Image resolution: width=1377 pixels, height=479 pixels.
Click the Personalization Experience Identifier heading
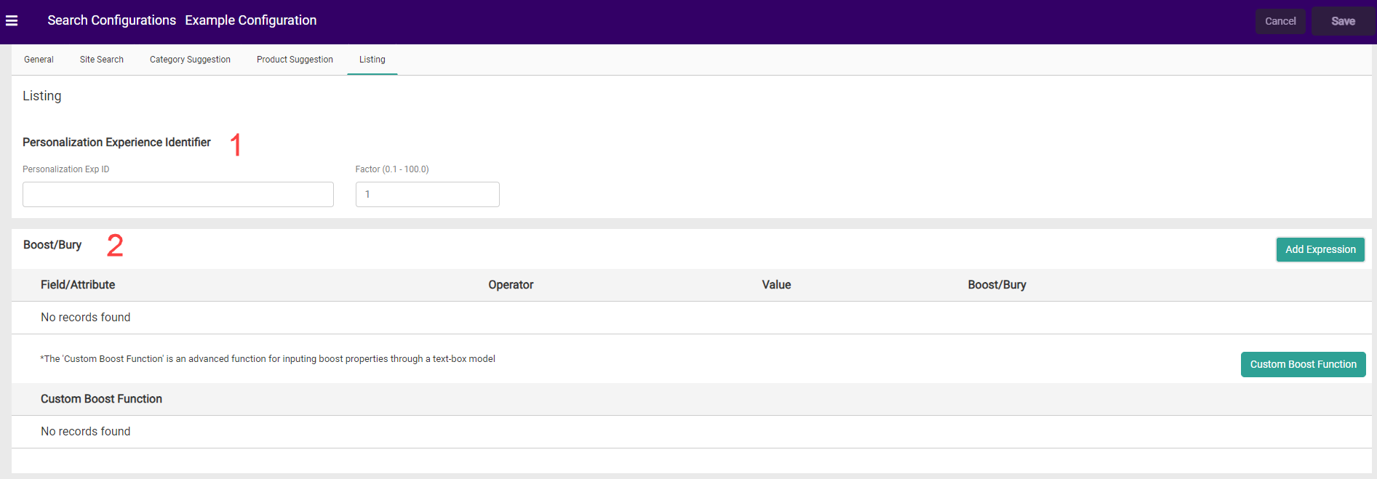pos(116,142)
